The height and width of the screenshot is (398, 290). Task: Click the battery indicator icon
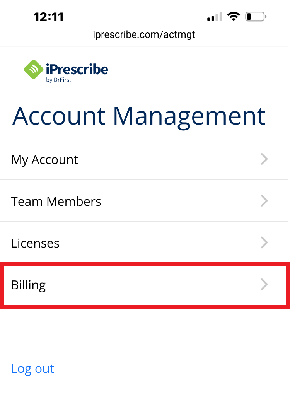256,17
